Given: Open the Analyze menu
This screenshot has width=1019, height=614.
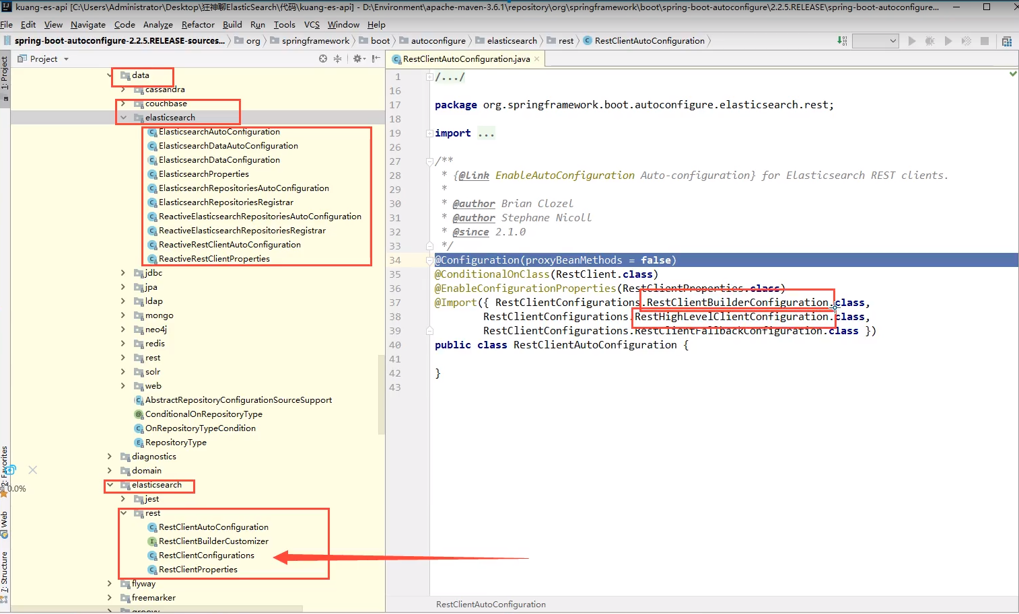Looking at the screenshot, I should tap(158, 24).
